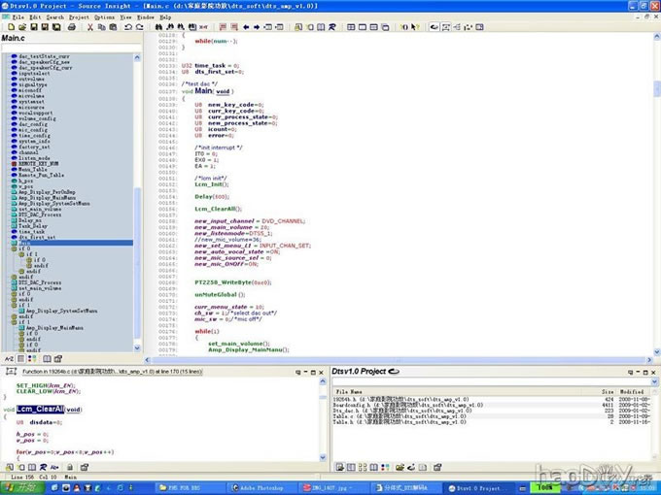Click the Print icon in the toolbar

pyautogui.click(x=73, y=27)
